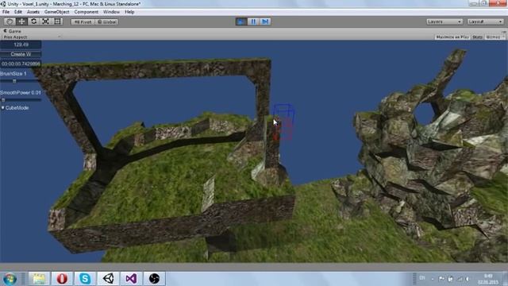Open the Edit menu
The image size is (508, 286).
[17, 12]
